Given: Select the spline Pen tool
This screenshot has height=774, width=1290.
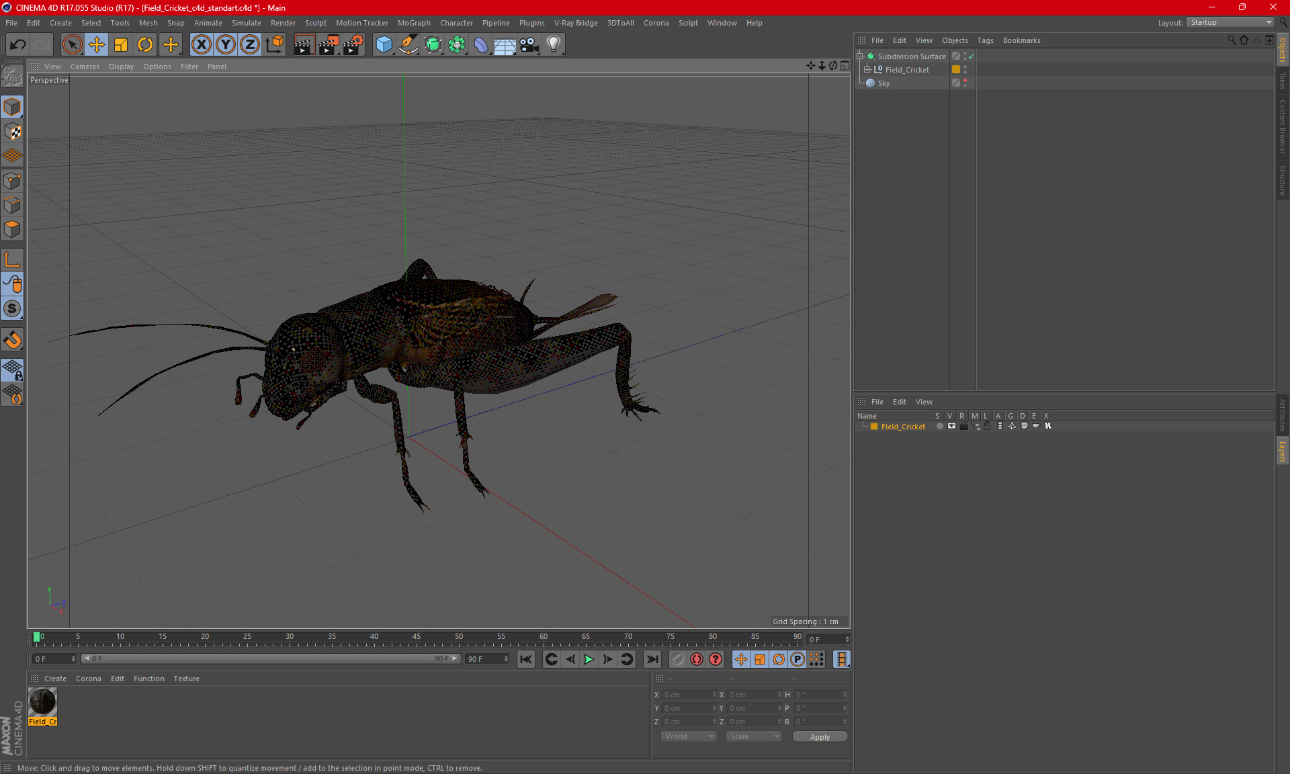Looking at the screenshot, I should (408, 44).
